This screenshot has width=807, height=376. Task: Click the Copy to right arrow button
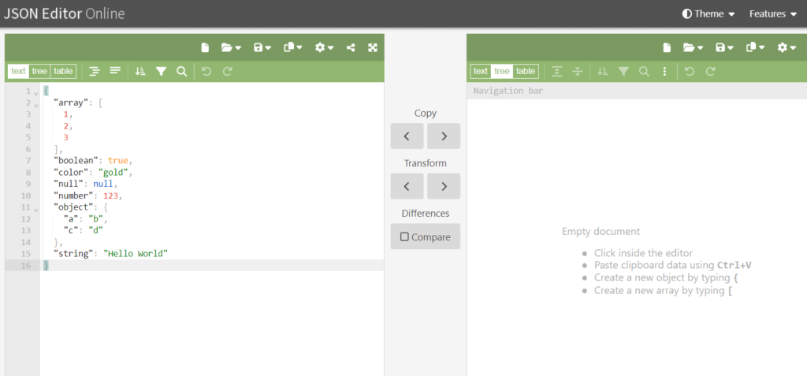pos(444,136)
